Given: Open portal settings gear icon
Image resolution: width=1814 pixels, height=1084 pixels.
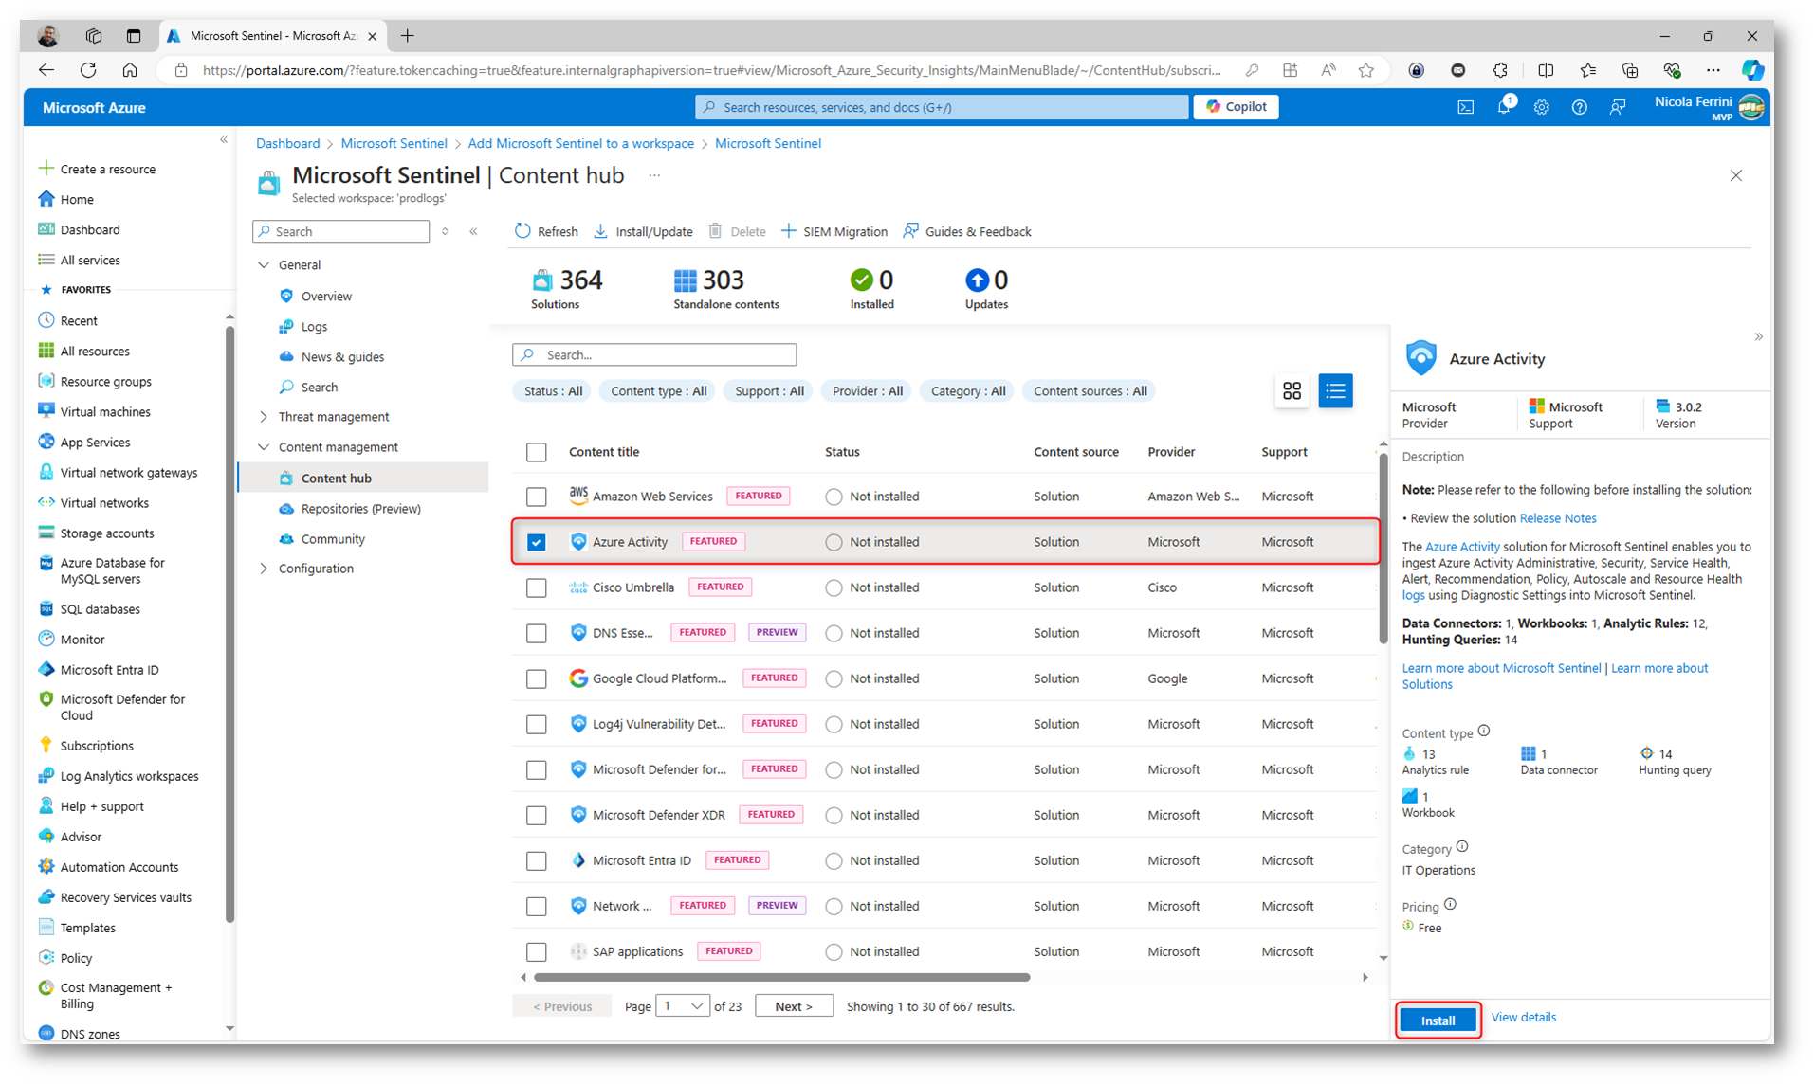Looking at the screenshot, I should point(1541,107).
